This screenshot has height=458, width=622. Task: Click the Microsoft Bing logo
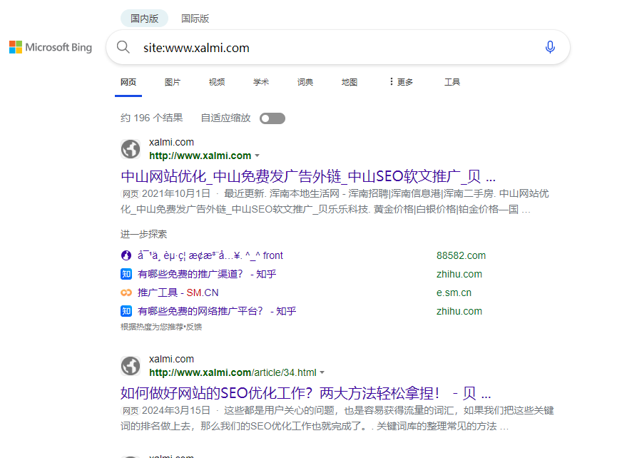pos(51,47)
